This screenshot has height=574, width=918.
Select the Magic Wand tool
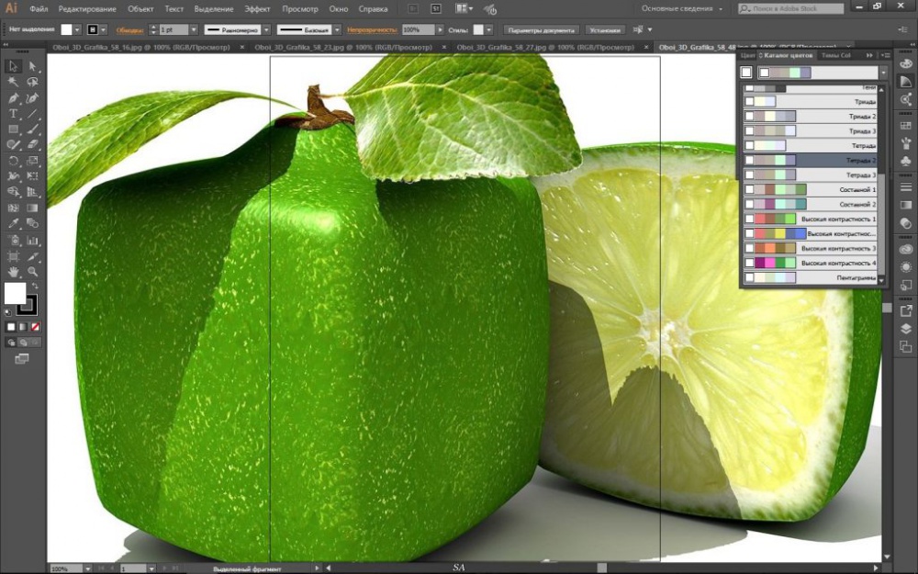click(14, 82)
